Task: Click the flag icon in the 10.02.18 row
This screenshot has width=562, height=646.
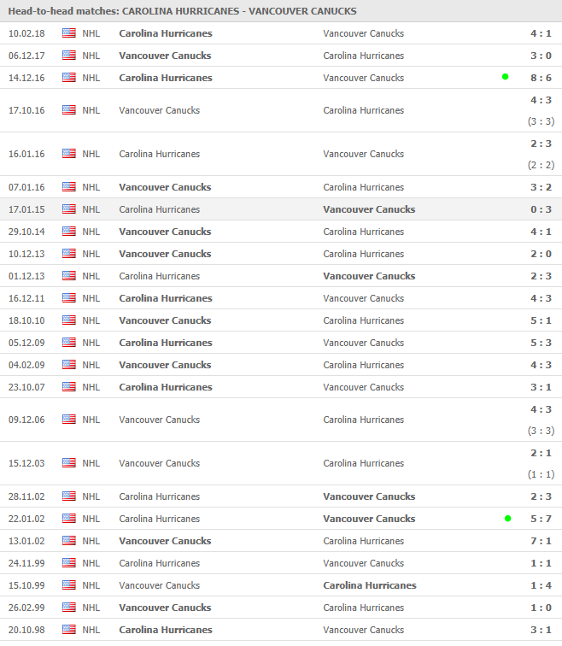Action: [69, 33]
